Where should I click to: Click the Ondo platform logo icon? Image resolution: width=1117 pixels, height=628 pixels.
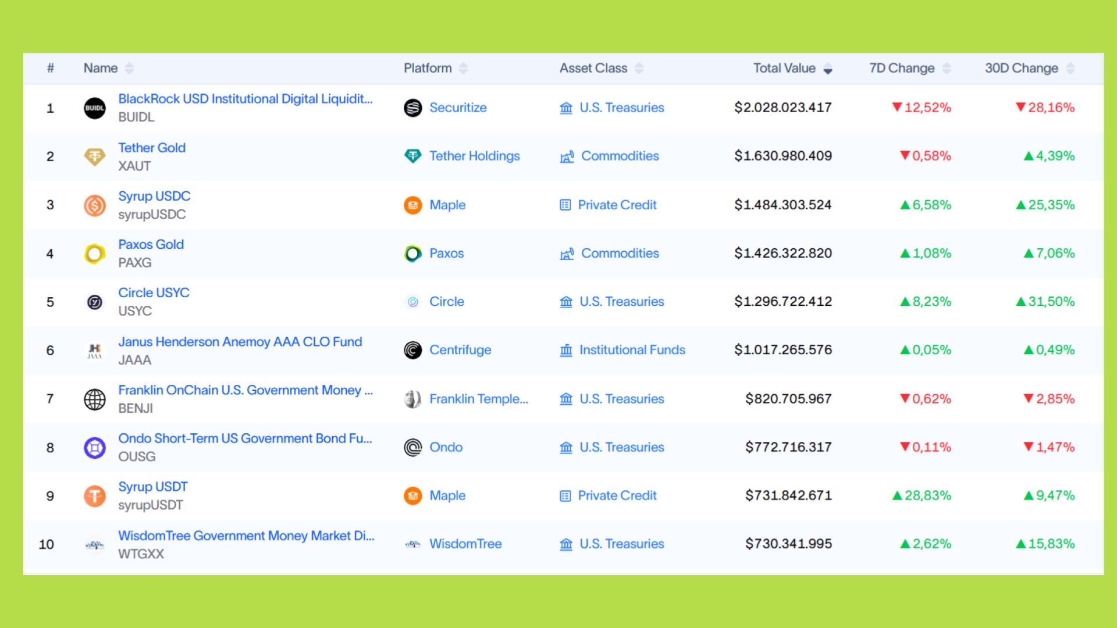click(412, 447)
